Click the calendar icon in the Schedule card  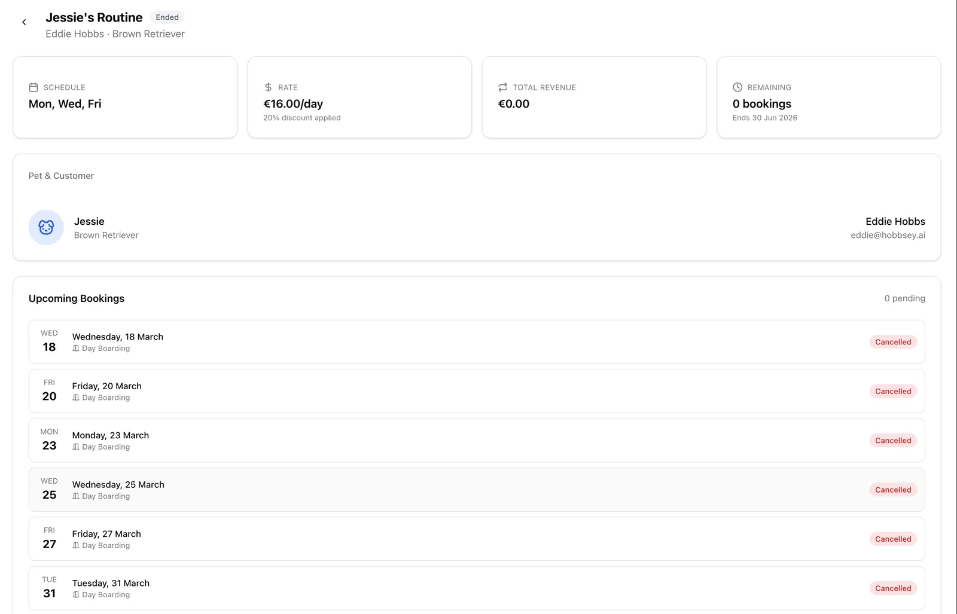tap(34, 87)
